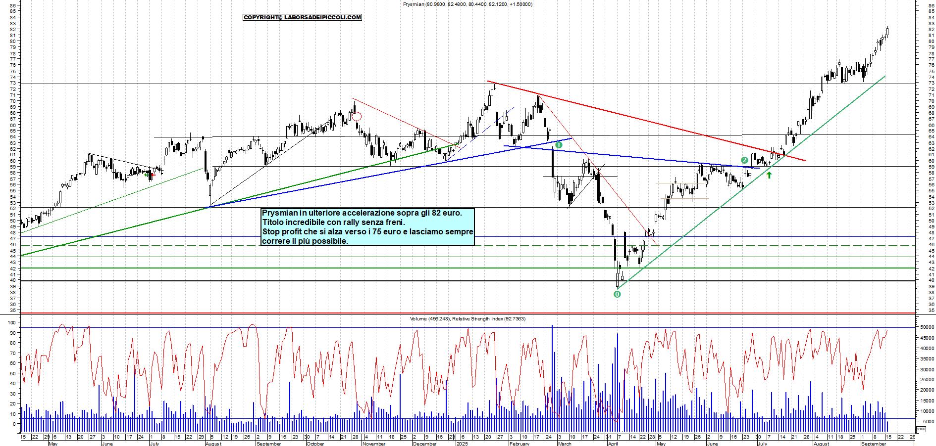Click the 70 label on the RSI scale
The image size is (936, 446).
(13, 353)
